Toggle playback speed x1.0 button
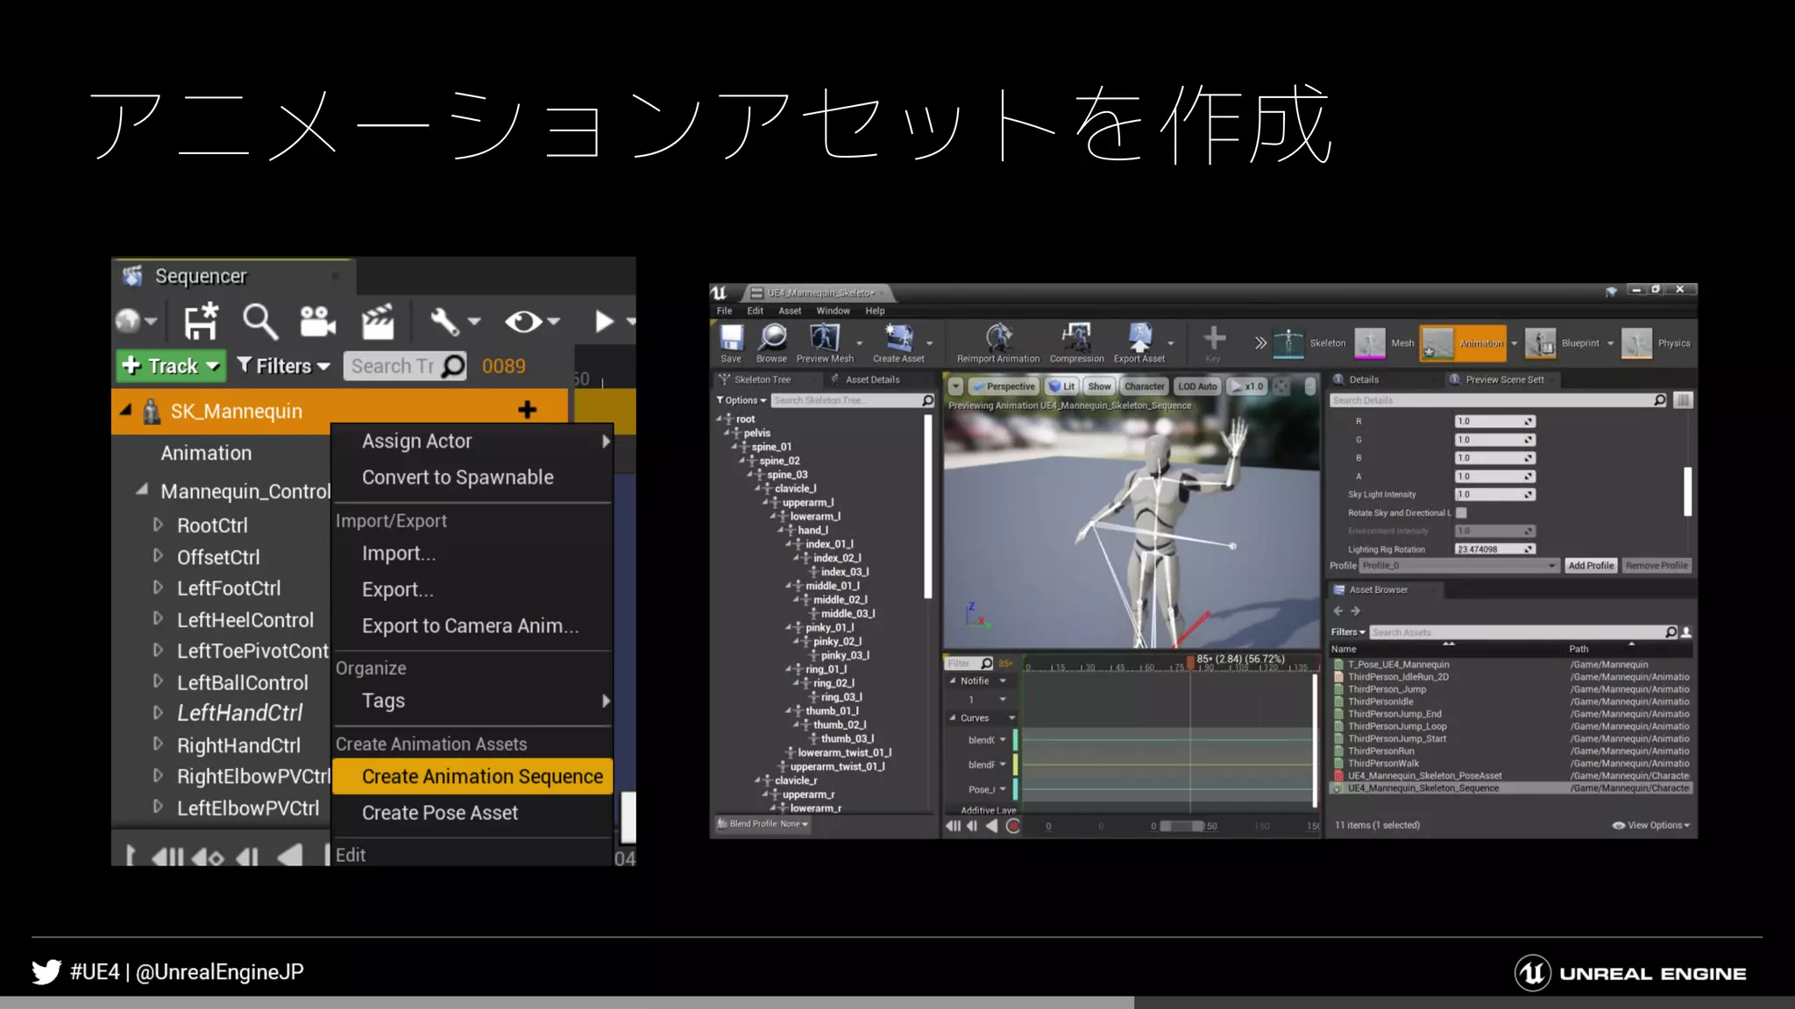Viewport: 1795px width, 1009px height. coord(1247,386)
